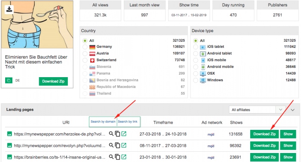Show revolyn.php landing page

(288, 146)
